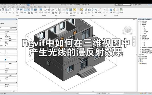Click the 编辑类型 button in properties
This screenshot has height=95, width=152.
14,28
